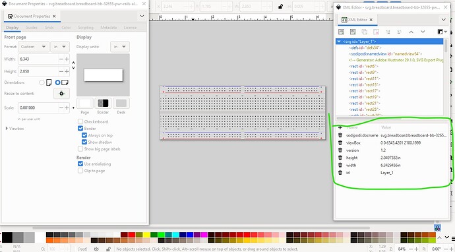This screenshot has height=252, width=455.
Task: Click the raise node up arrow in XML Editor
Action: [411, 32]
